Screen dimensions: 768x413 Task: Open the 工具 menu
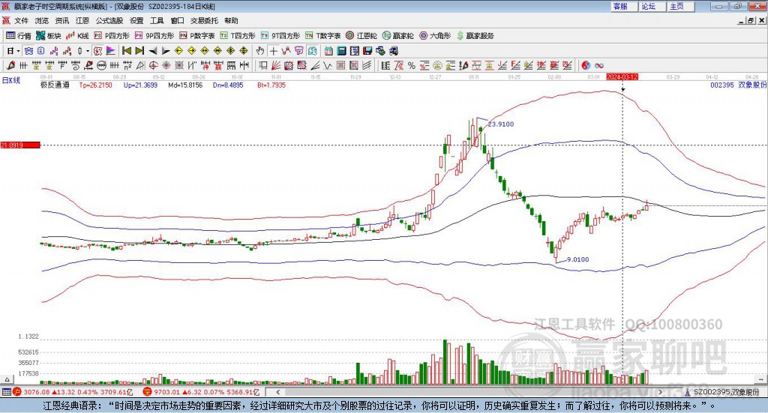(x=157, y=20)
